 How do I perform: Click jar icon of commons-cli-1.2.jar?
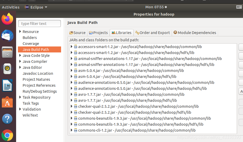pyautogui.click(x=76, y=130)
